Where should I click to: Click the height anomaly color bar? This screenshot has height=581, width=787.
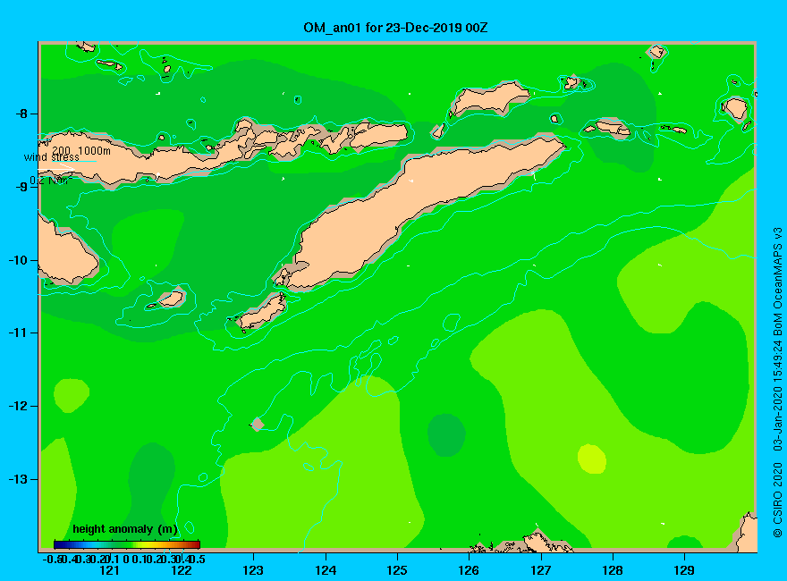click(x=127, y=544)
